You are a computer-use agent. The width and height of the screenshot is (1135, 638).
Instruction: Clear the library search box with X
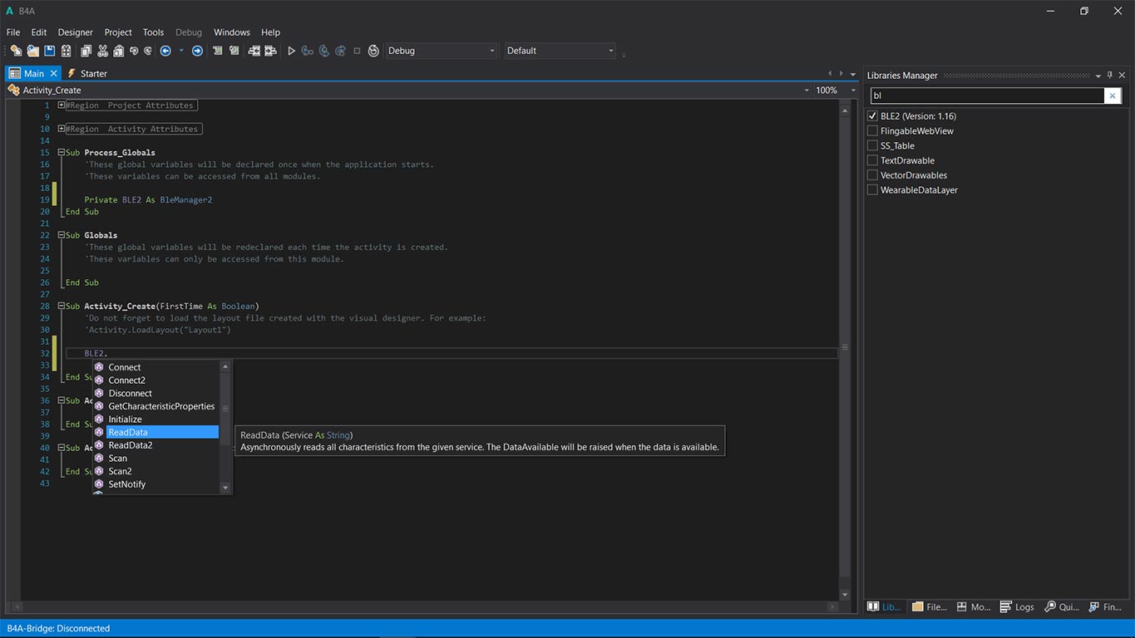click(x=1113, y=96)
